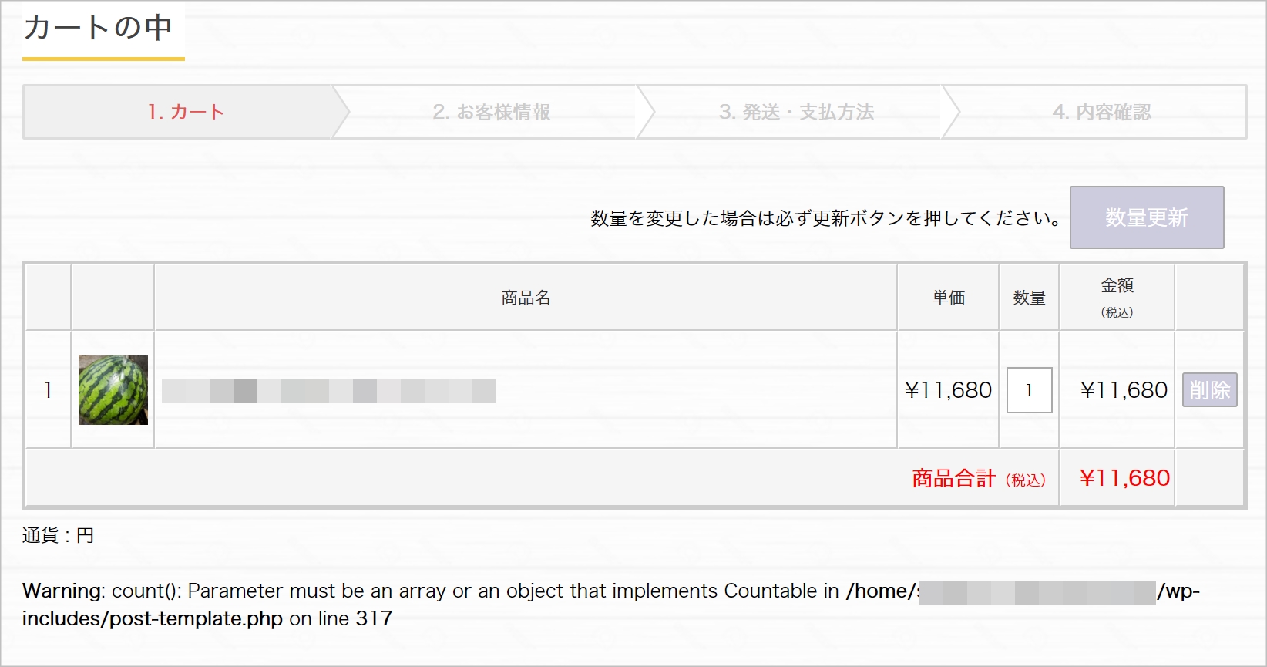Screen dimensions: 1267x667
Task: Click the 通貨 : 円 currency text
Action: (x=59, y=535)
